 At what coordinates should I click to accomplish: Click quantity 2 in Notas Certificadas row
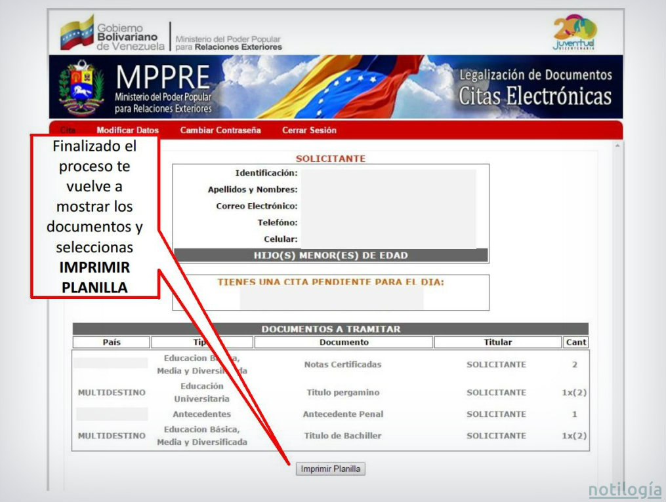(575, 364)
